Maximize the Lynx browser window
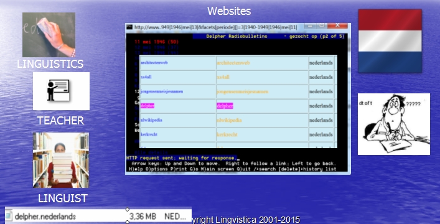The width and height of the screenshot is (440, 224). point(322,26)
